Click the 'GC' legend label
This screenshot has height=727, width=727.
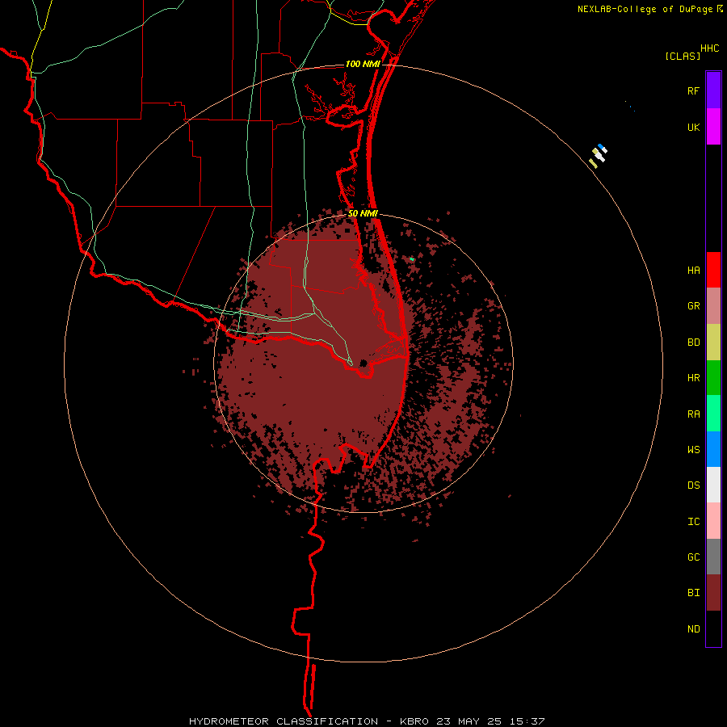693,557
